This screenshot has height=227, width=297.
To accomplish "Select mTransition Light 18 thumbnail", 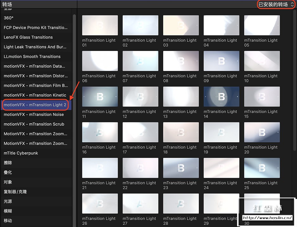I will coord(181,132).
